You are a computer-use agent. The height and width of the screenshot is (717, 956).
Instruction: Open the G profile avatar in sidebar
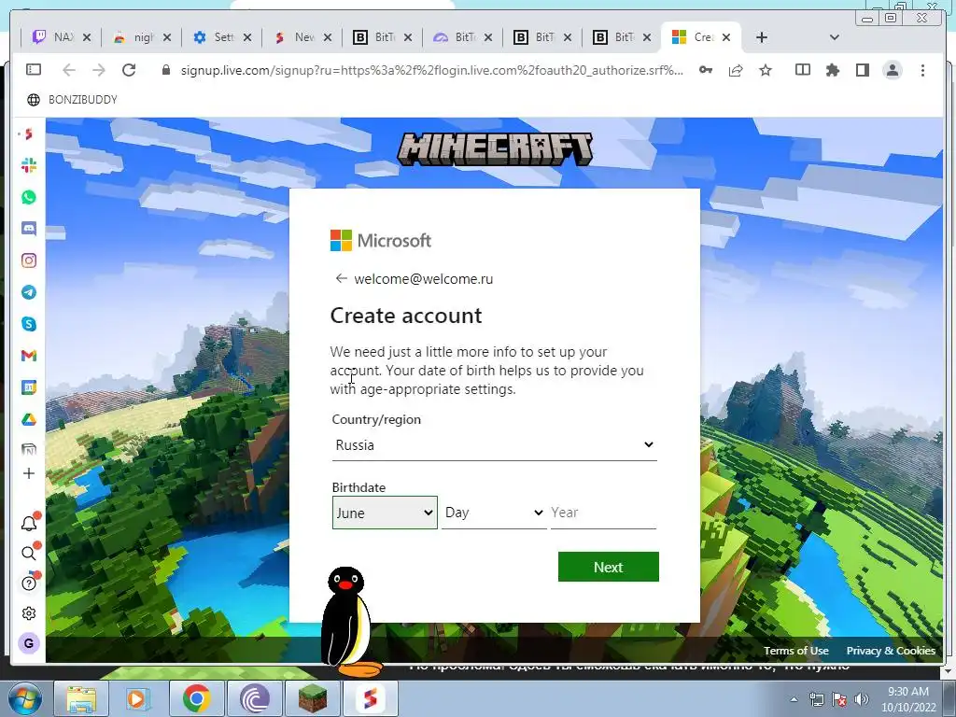point(29,643)
